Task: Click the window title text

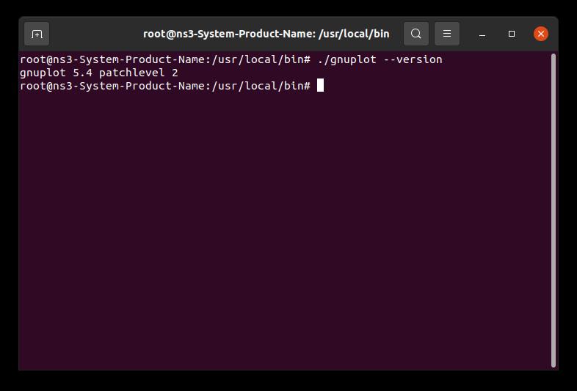Action: click(x=266, y=34)
